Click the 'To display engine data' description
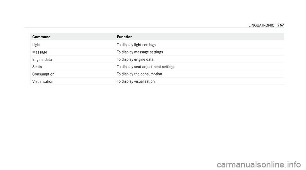Viewport: 306px width, 170px height. pos(135,60)
